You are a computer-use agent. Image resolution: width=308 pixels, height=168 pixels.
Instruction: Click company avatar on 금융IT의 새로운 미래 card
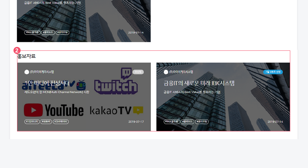[166, 72]
